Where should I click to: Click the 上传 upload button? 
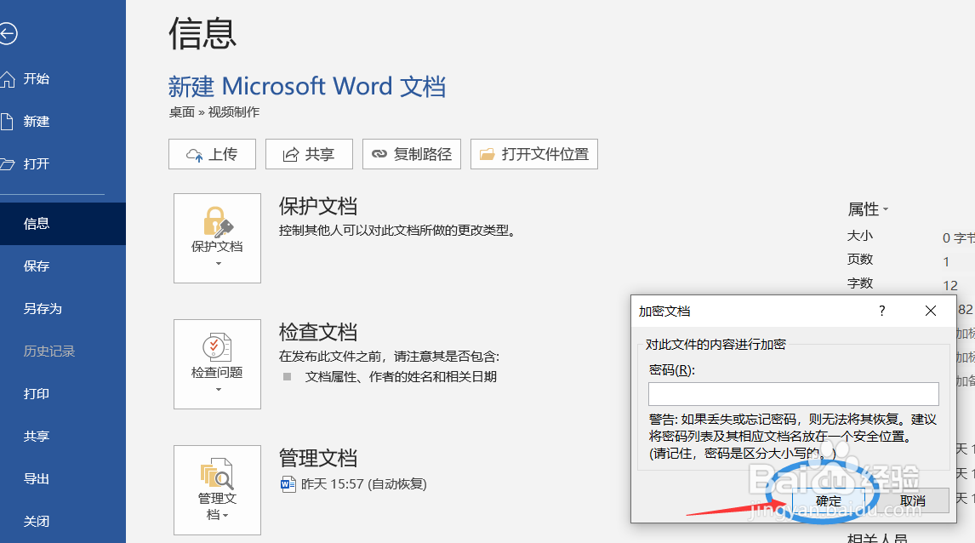tap(212, 154)
